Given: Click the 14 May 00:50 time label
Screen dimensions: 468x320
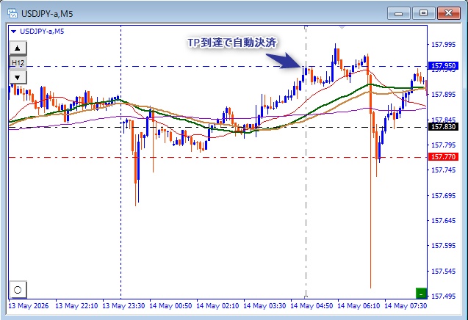Looking at the screenshot, I should (170, 306).
